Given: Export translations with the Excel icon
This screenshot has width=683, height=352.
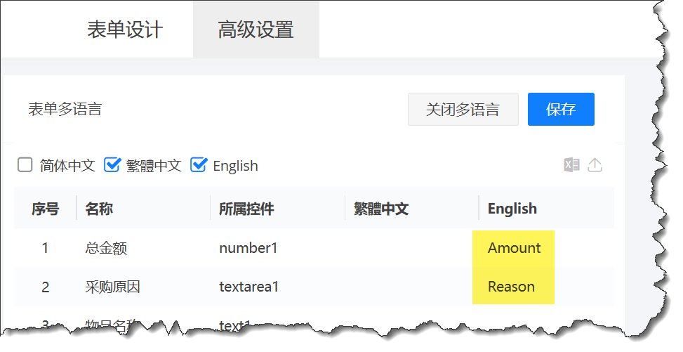Looking at the screenshot, I should 571,165.
